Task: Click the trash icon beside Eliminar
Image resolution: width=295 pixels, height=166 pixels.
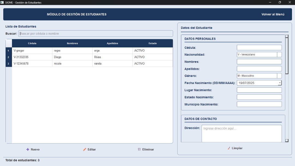Action: pyautogui.click(x=139, y=149)
